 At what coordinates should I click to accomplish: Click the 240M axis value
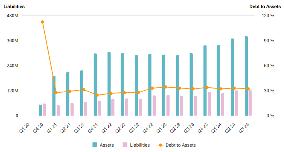[x=12, y=66]
